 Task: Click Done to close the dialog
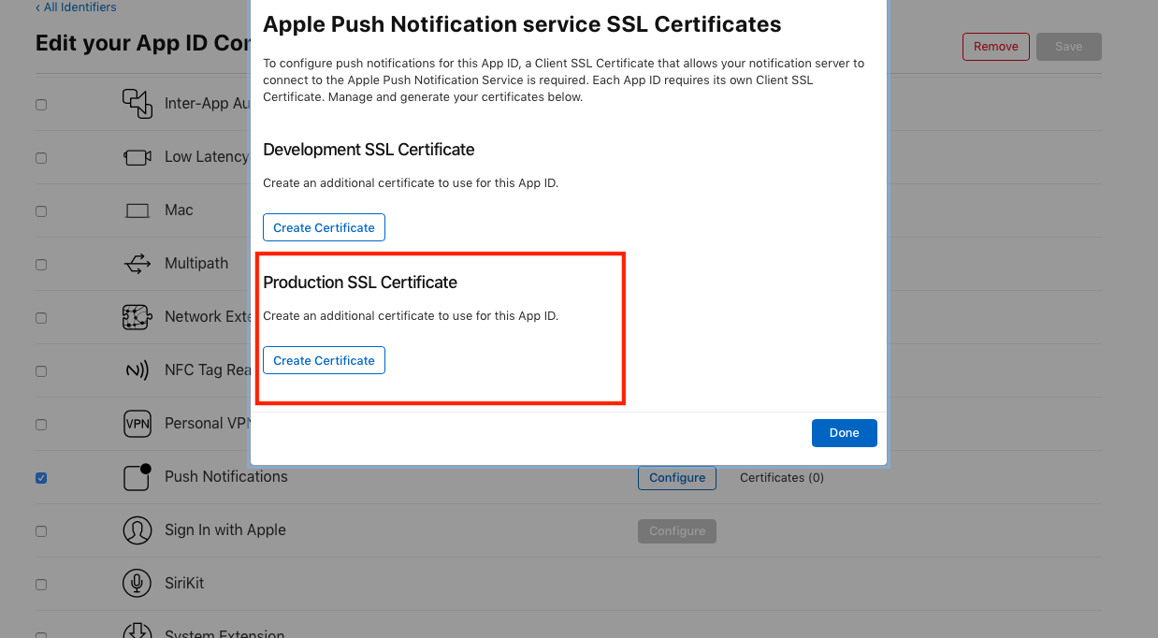coord(844,433)
